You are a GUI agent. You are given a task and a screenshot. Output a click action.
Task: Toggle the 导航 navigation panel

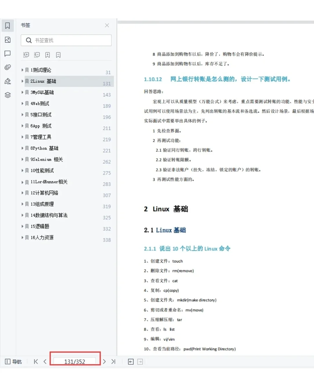[13, 361]
